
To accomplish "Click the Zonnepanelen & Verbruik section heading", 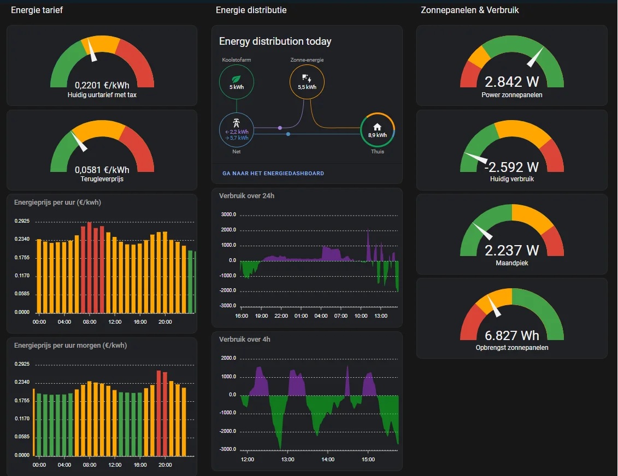I will [469, 10].
